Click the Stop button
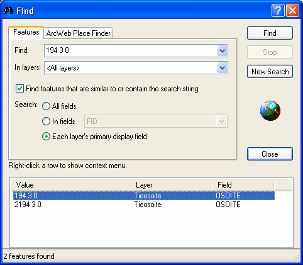Screen dimensions: 303x265 (270, 52)
